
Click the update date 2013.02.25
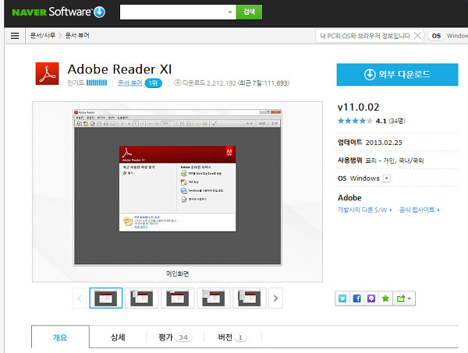point(384,143)
